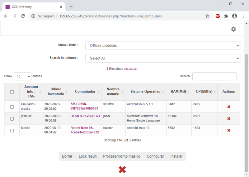Delete the joseluis row with red X

229,119
